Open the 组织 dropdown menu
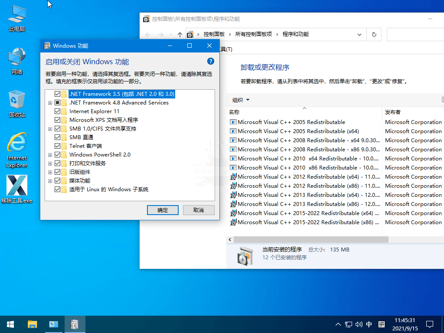 click(x=241, y=100)
